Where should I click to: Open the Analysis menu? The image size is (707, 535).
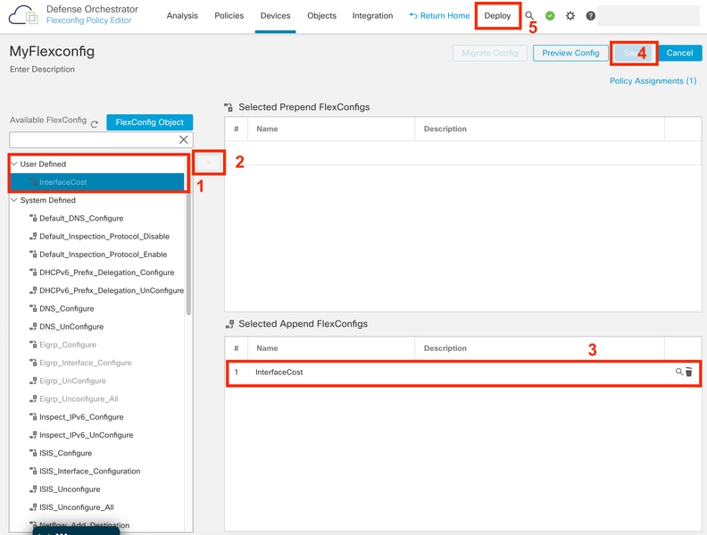[182, 16]
